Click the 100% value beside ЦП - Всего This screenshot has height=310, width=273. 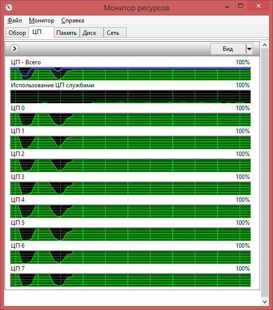pos(243,62)
